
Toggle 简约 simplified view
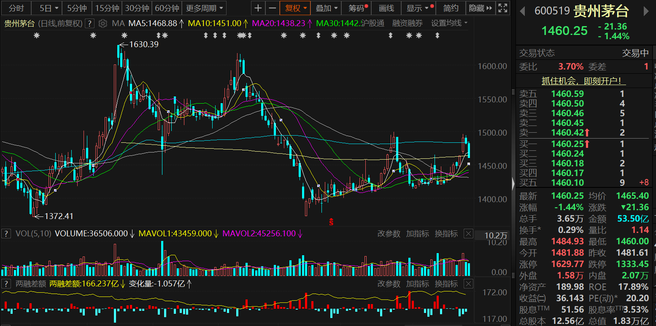pos(451,8)
